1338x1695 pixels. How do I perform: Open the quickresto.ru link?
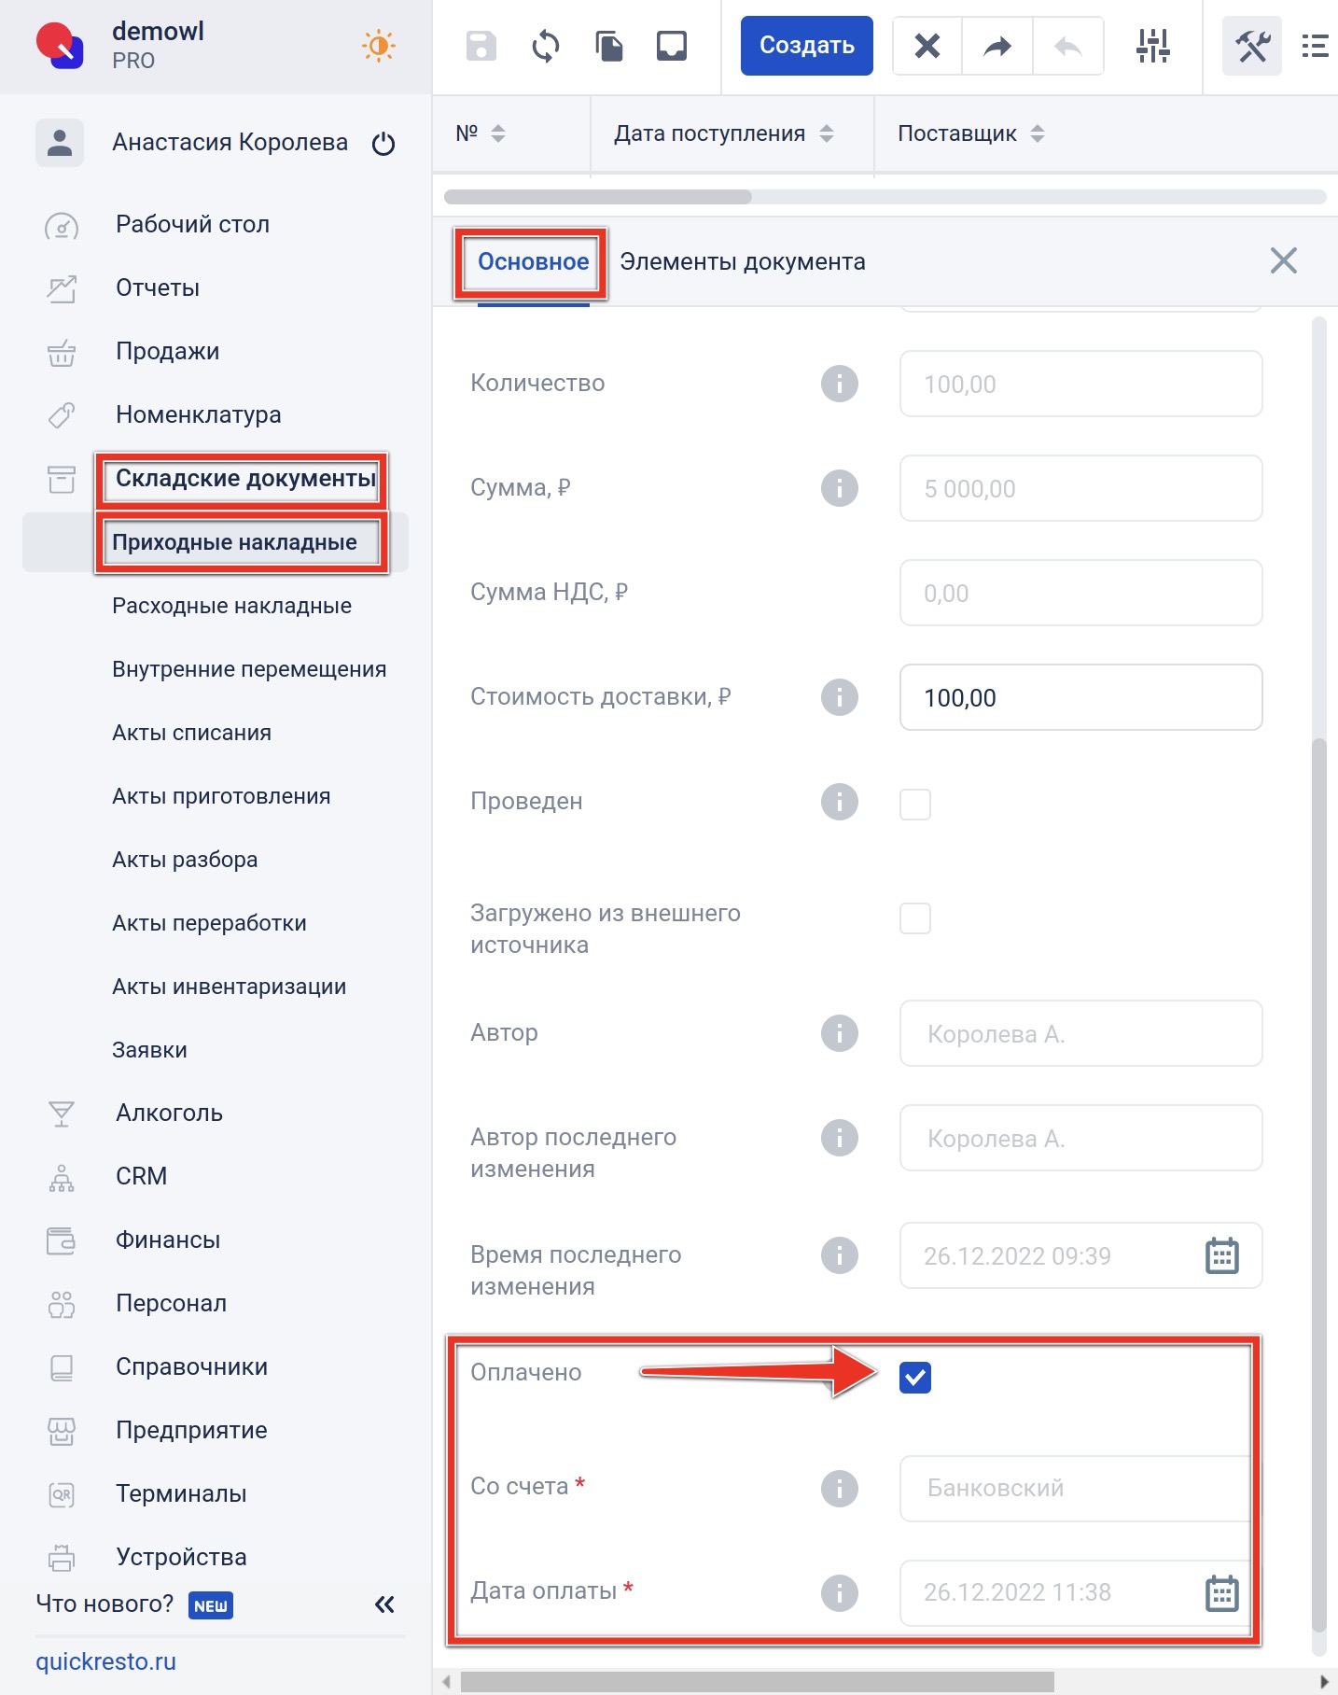(x=106, y=1661)
